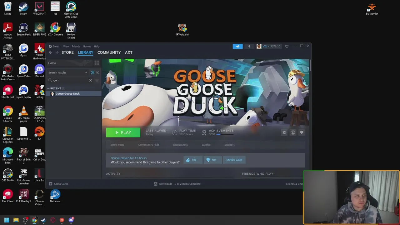Click the achievements trophy icon
Screen dimensions: 400x225
pos(204,132)
